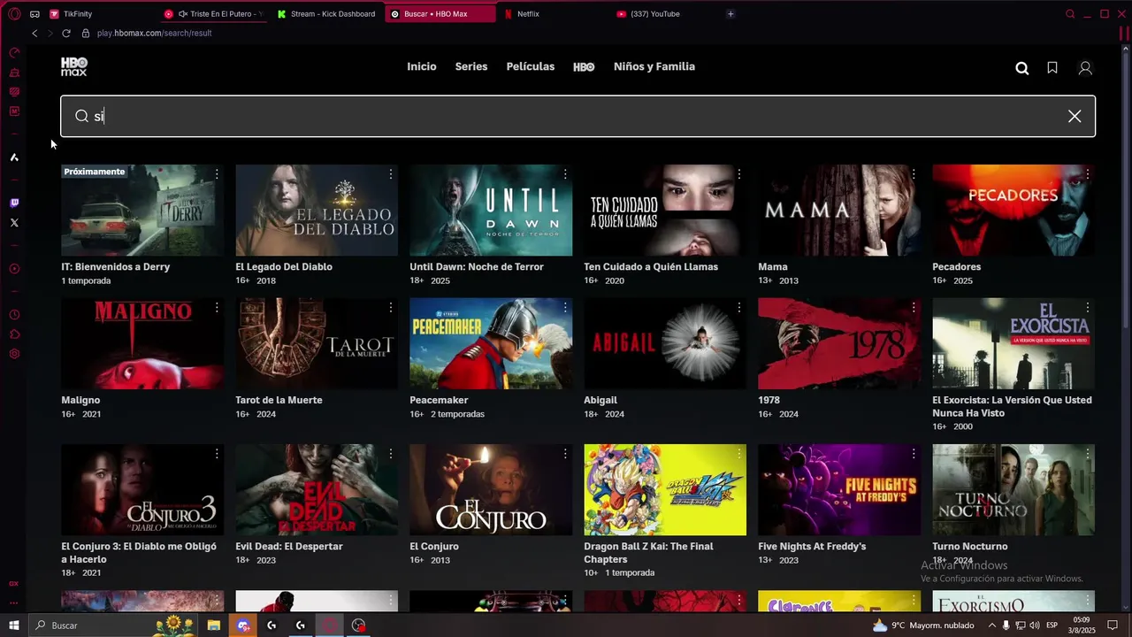Open three-dot menu on Pecadores card
Viewport: 1132px width, 637px height.
pyautogui.click(x=1088, y=175)
